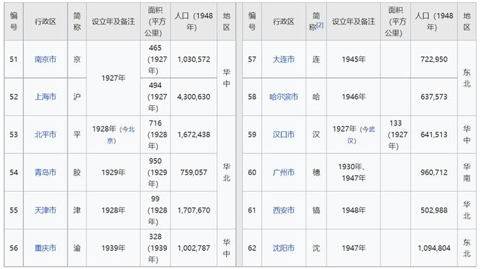Follow the 汉口市 link
481x269 pixels.
[283, 134]
